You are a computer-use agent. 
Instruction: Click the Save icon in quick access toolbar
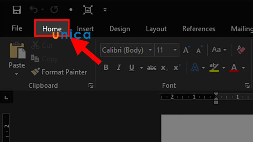(x=16, y=10)
